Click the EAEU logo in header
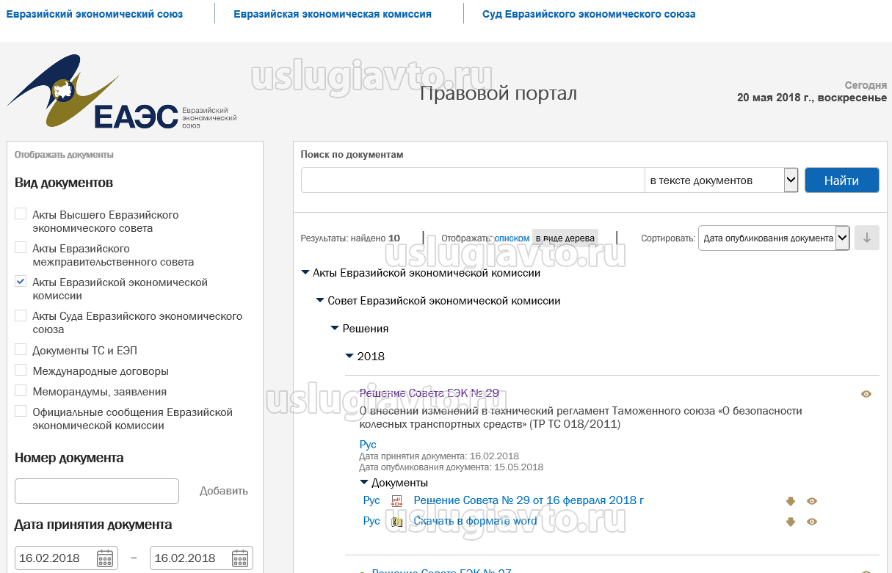Image resolution: width=892 pixels, height=573 pixels. (x=121, y=93)
